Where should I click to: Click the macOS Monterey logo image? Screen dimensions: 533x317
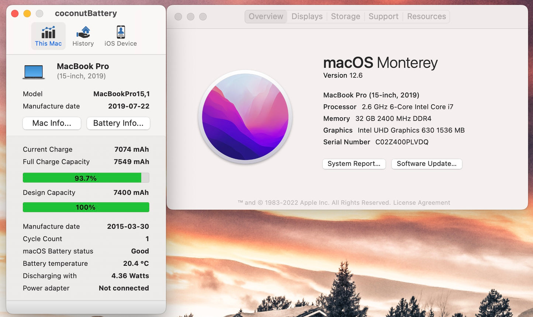point(245,117)
